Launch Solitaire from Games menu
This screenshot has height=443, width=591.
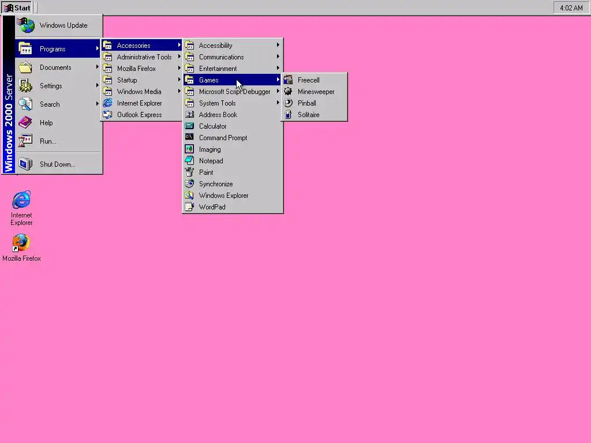point(315,115)
